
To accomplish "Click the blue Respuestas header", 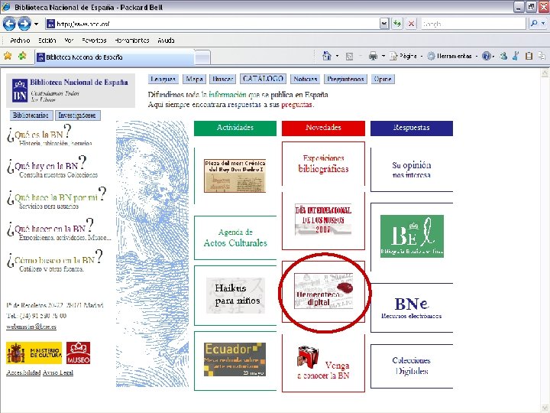I will click(x=412, y=128).
